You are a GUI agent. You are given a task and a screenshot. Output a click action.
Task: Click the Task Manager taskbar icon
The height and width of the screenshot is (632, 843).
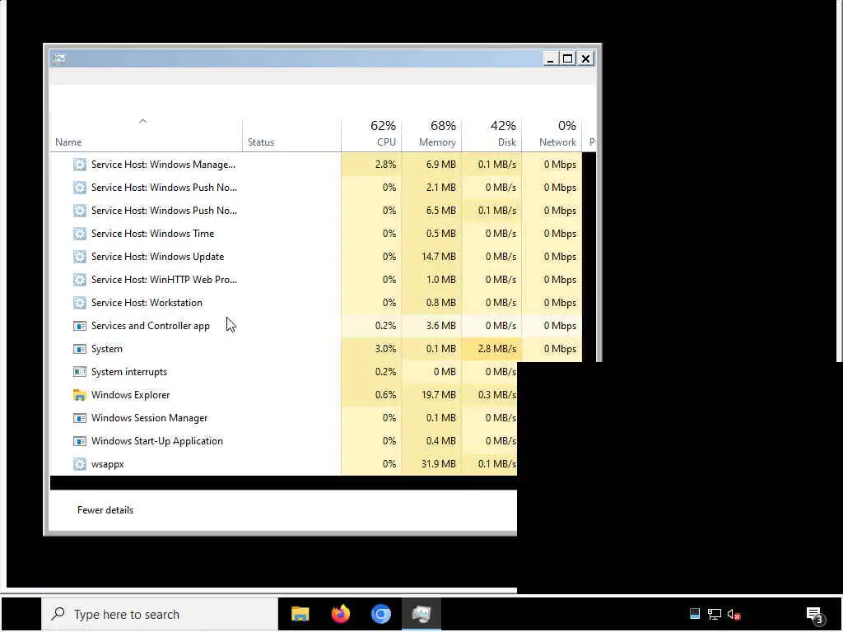click(x=421, y=614)
